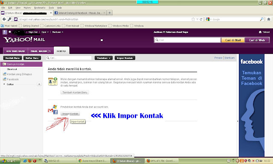Click the Kontak yang Dihapus icon
Image resolution: width=273 pixels, height=164 pixels.
(5, 74)
